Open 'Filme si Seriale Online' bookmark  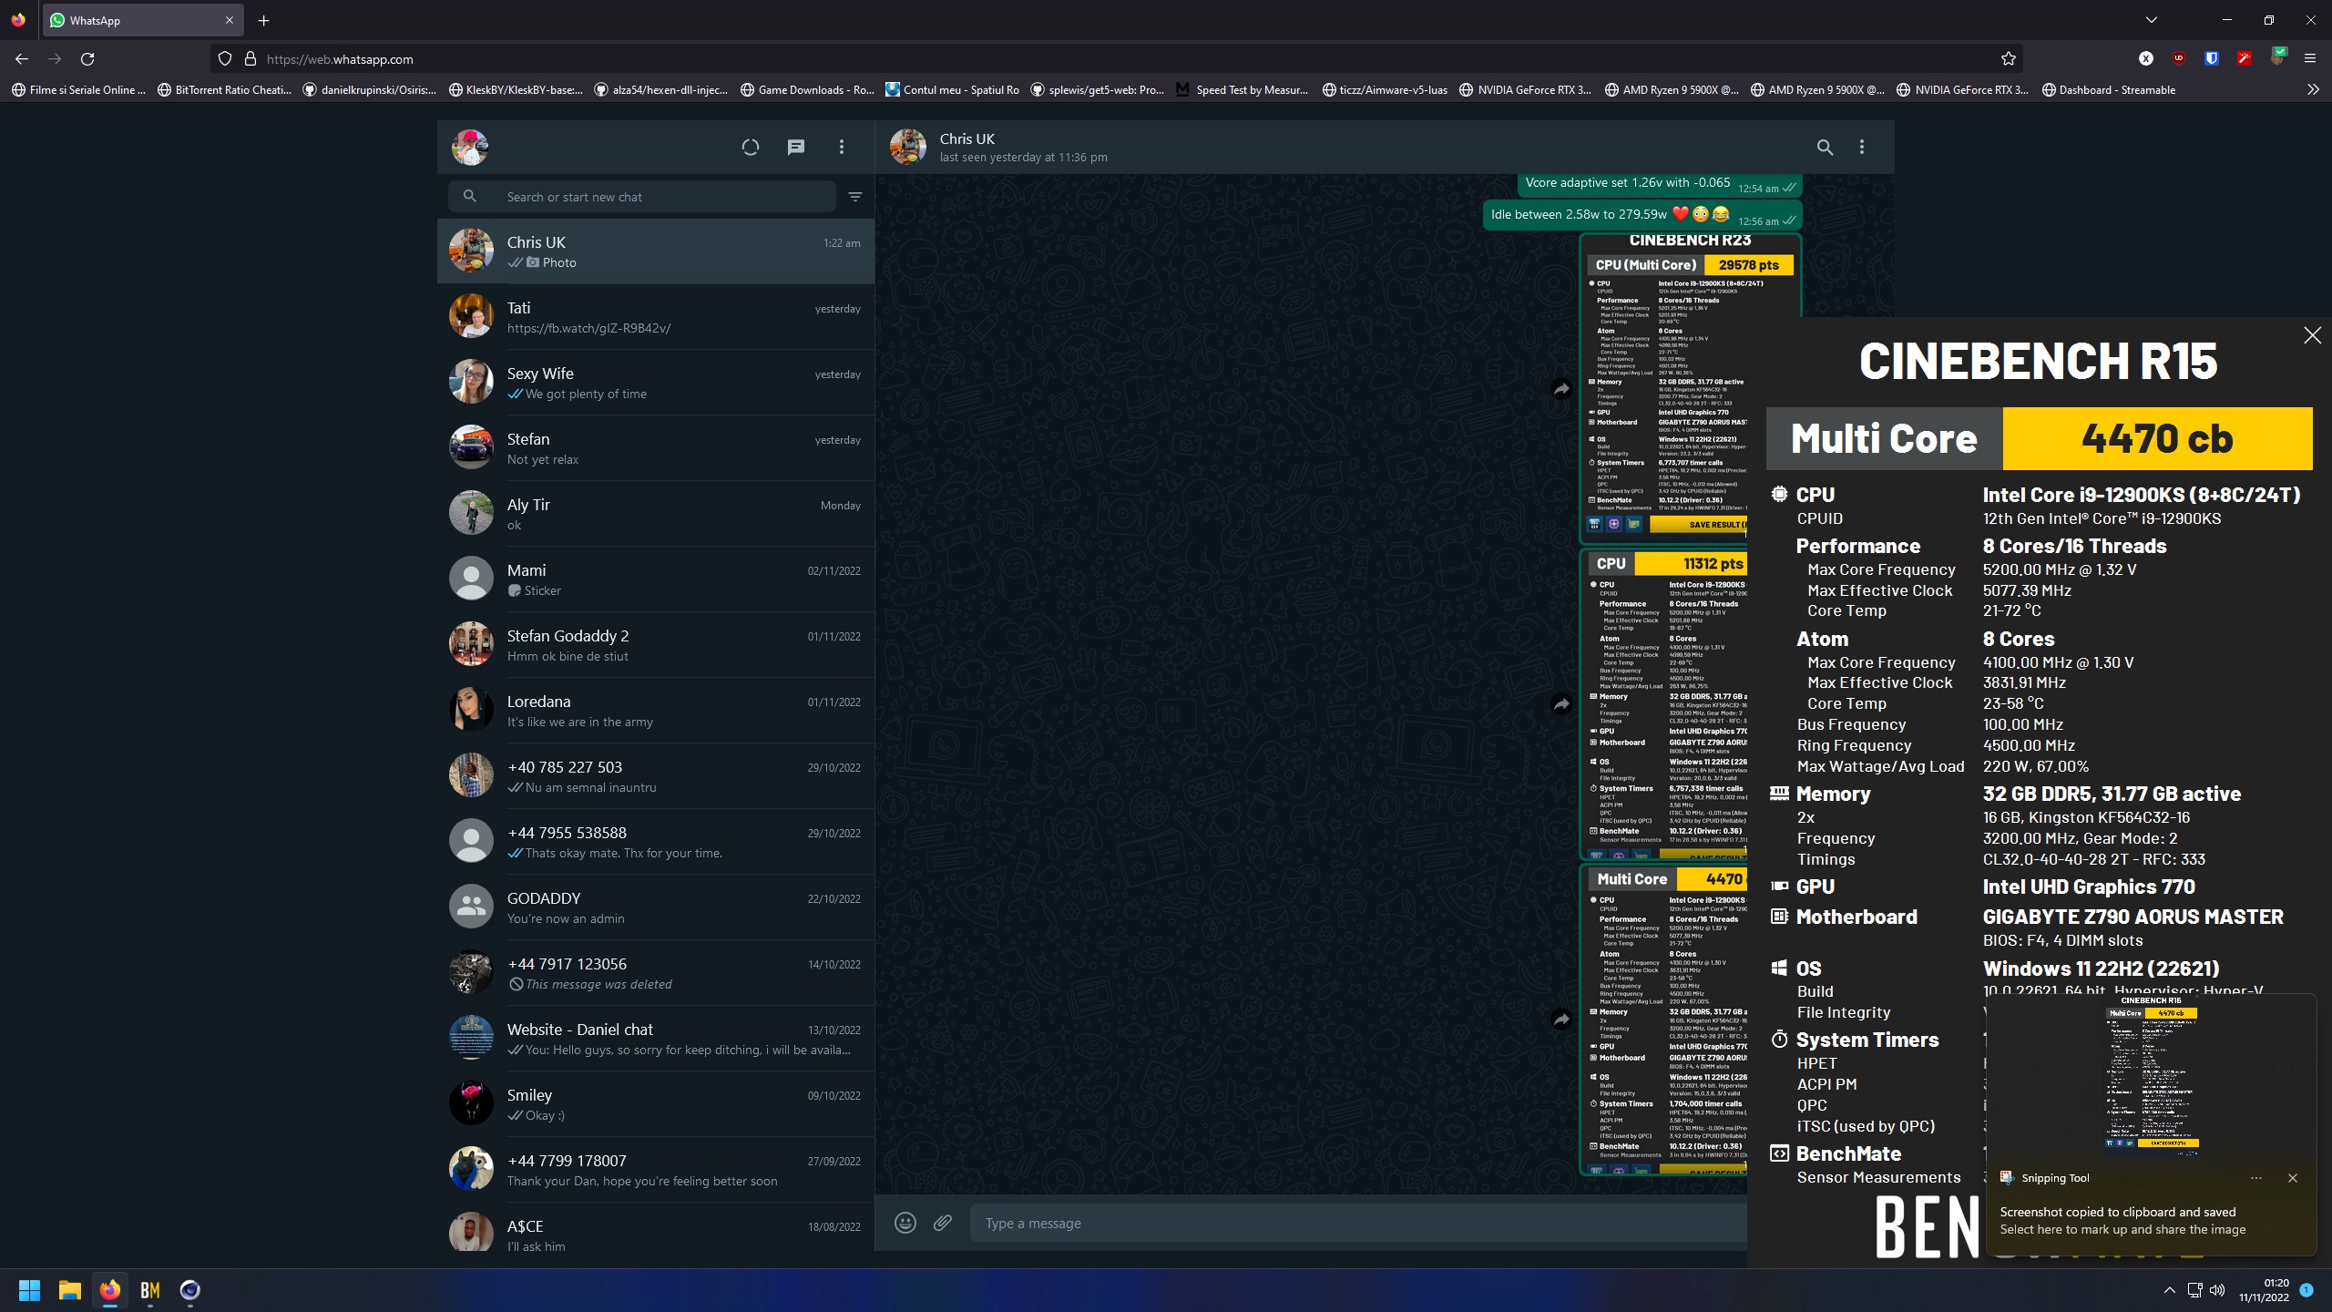78,89
